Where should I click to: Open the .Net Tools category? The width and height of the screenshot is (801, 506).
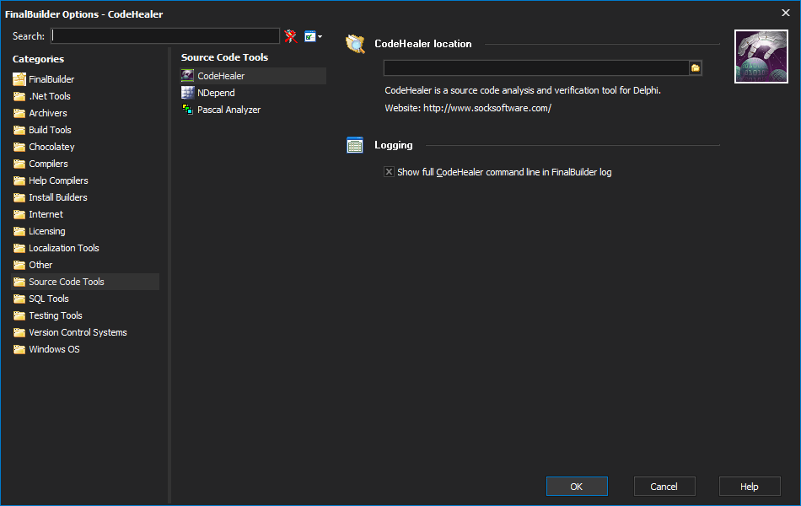click(50, 96)
